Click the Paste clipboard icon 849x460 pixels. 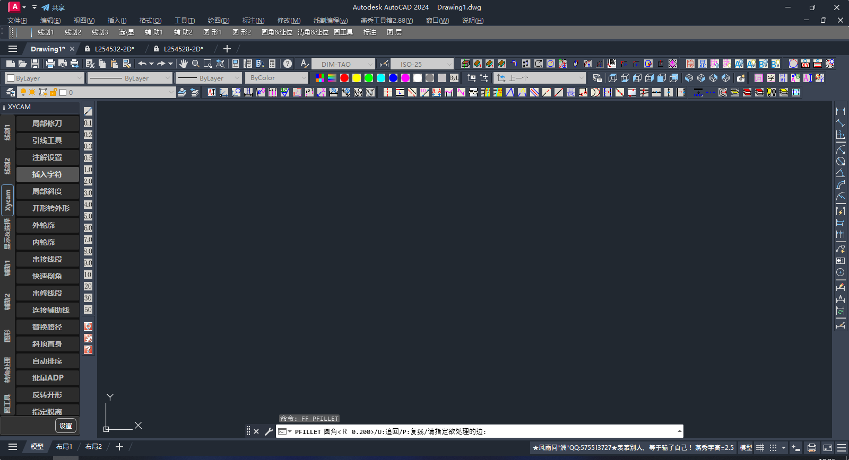tap(114, 64)
